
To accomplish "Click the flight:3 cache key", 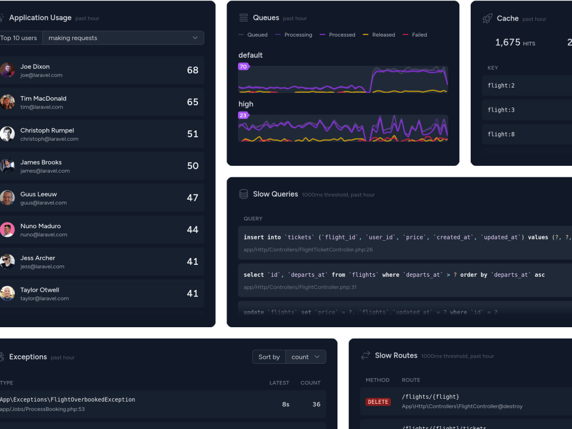I will (501, 110).
